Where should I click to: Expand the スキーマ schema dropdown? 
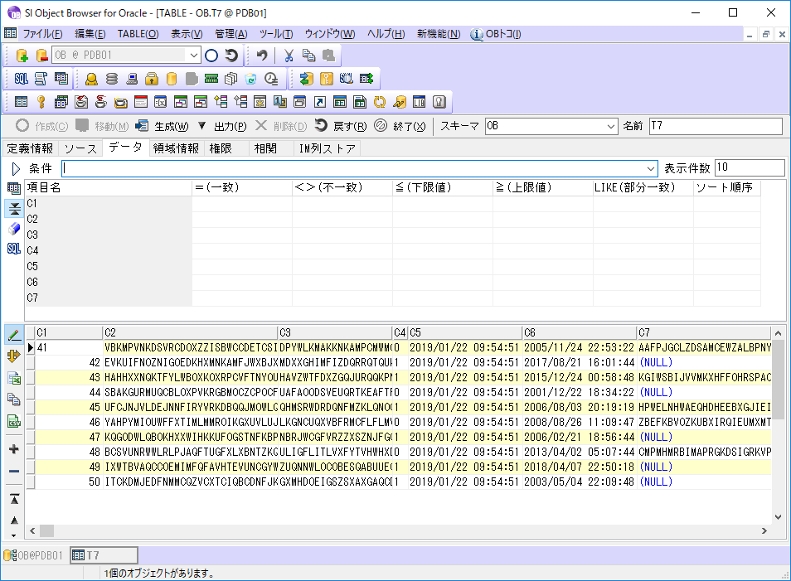(x=611, y=126)
